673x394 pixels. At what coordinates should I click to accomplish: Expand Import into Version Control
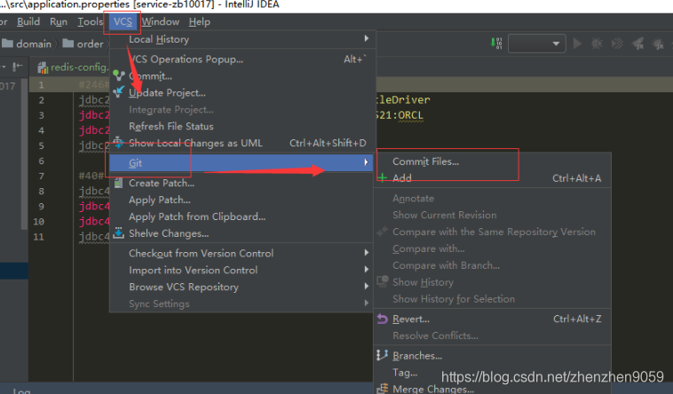(x=242, y=270)
